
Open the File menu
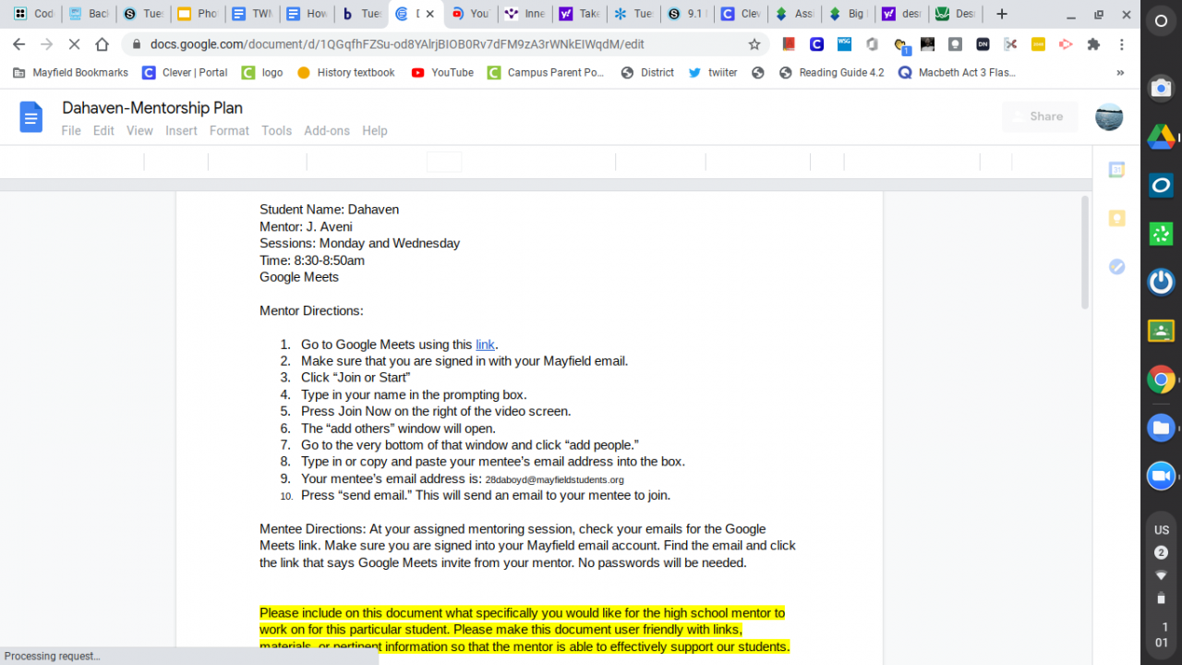(71, 131)
